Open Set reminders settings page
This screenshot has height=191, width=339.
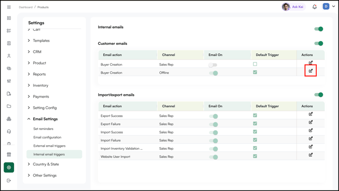point(43,129)
